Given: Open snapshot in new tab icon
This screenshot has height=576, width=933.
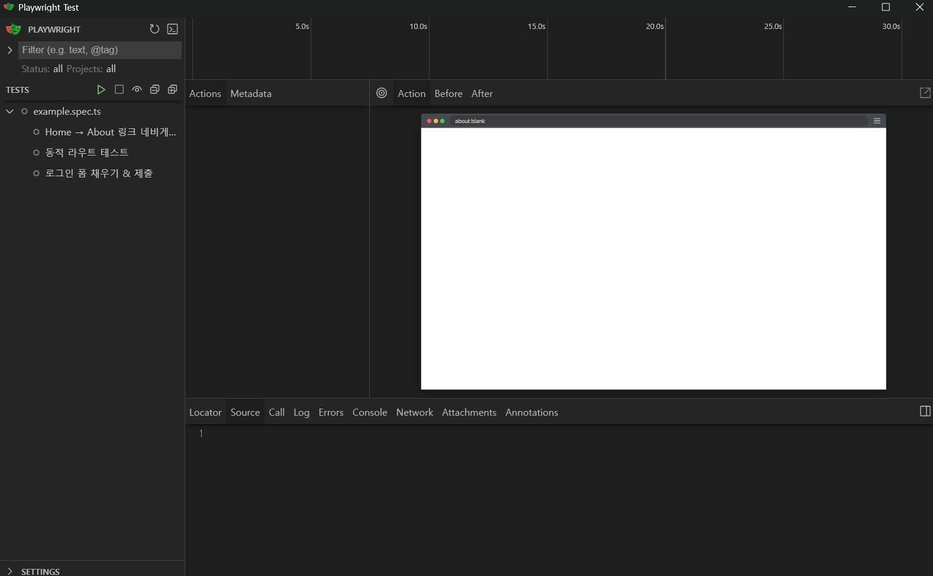Looking at the screenshot, I should click(x=925, y=93).
